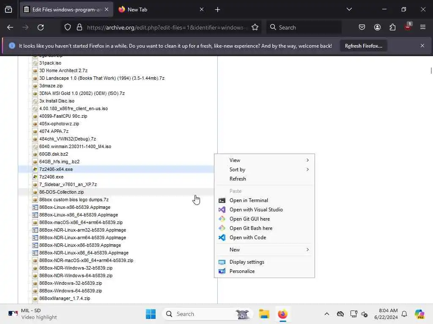Image resolution: width=433 pixels, height=324 pixels.
Task: Choose Open with Visual Studio
Action: pos(264,210)
